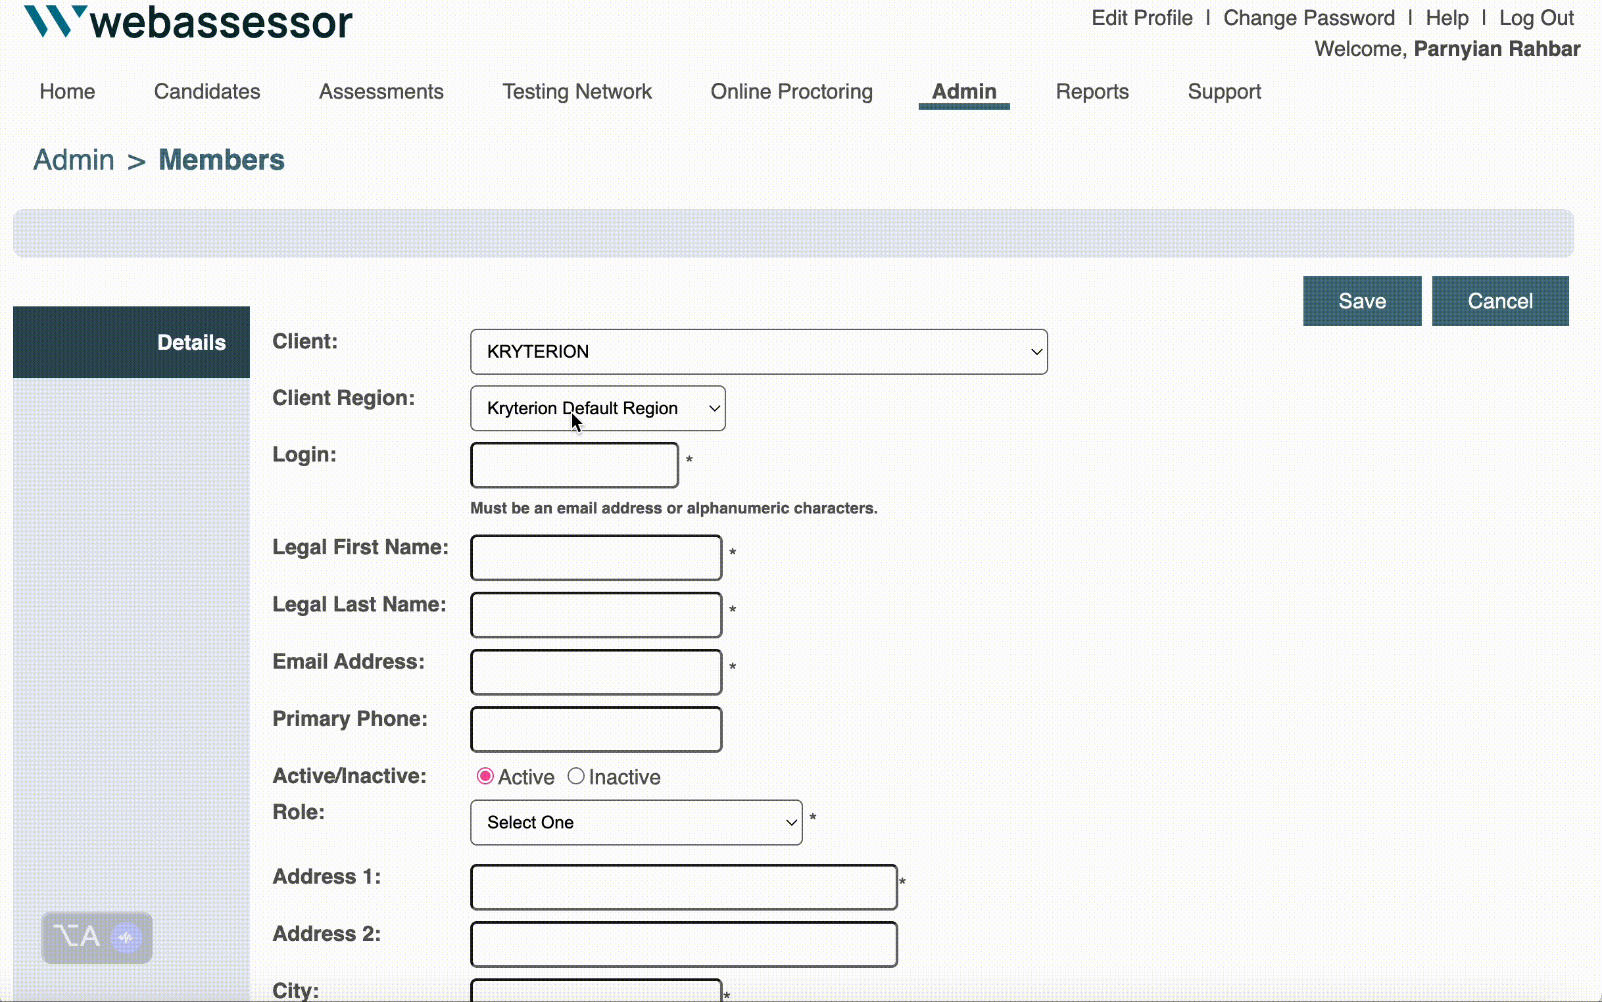This screenshot has height=1002, width=1602.
Task: Select the Details side tab
Action: click(132, 343)
